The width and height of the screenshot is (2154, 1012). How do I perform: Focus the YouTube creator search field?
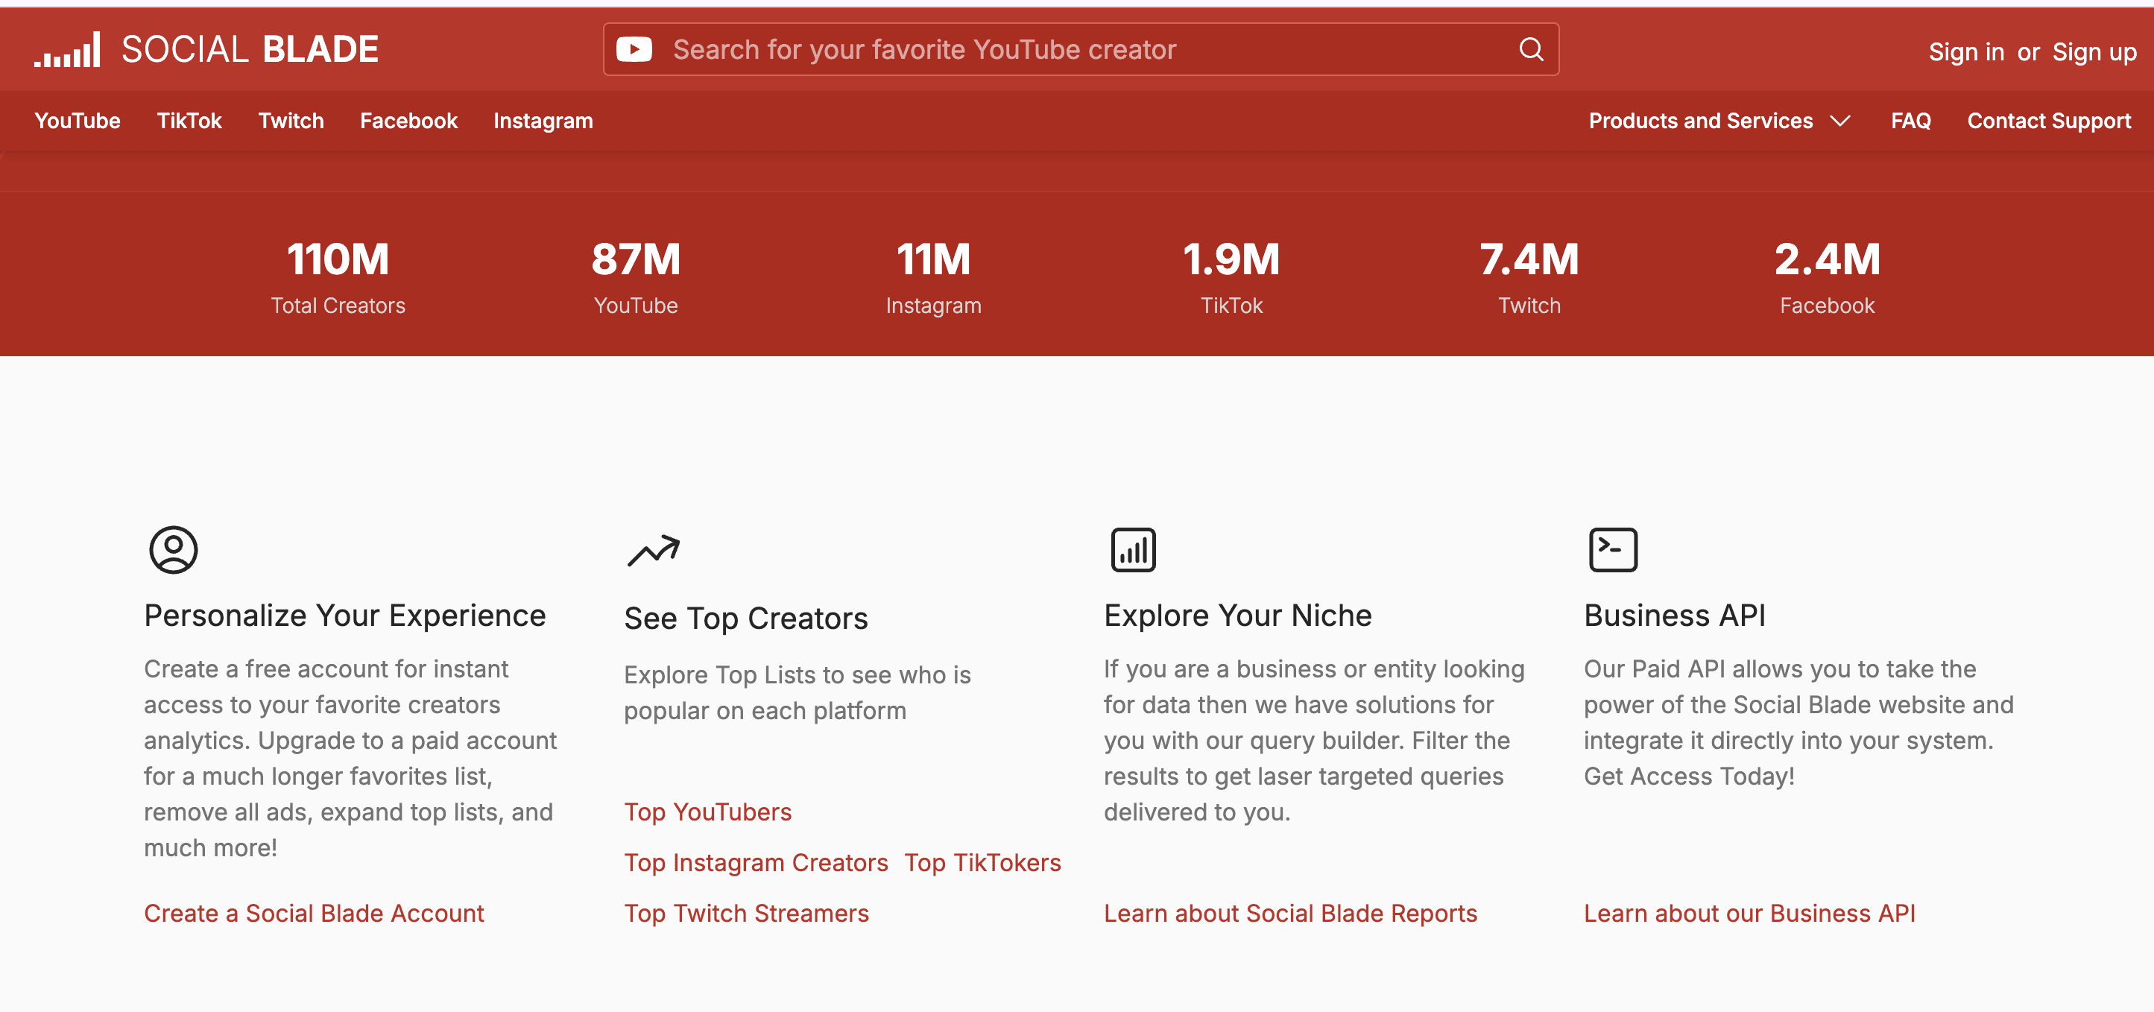click(1078, 50)
